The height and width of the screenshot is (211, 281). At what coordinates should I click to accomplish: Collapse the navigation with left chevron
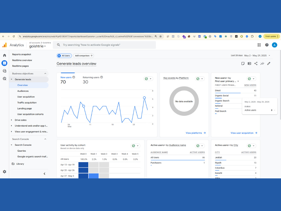pyautogui.click(x=44, y=174)
